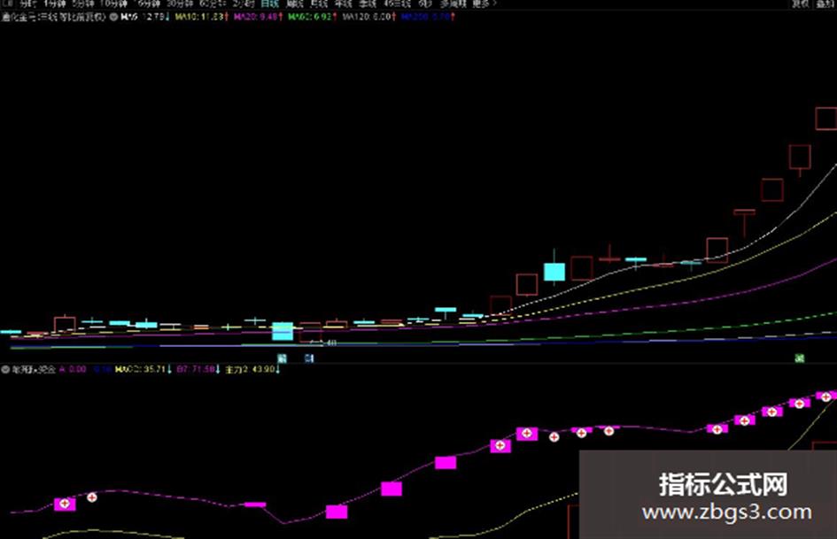Select the 5分钟 period tab
This screenshot has width=837, height=539.
coord(83,4)
